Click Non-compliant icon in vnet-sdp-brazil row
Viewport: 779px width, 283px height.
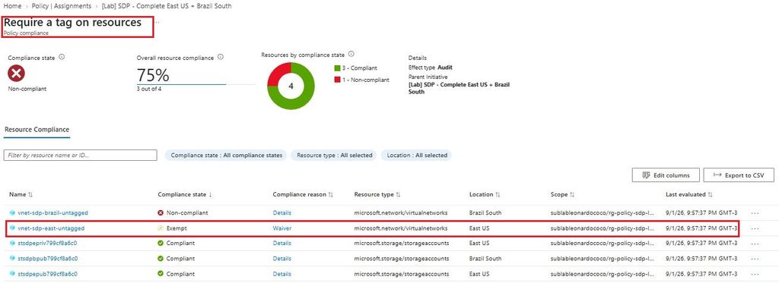pyautogui.click(x=161, y=212)
